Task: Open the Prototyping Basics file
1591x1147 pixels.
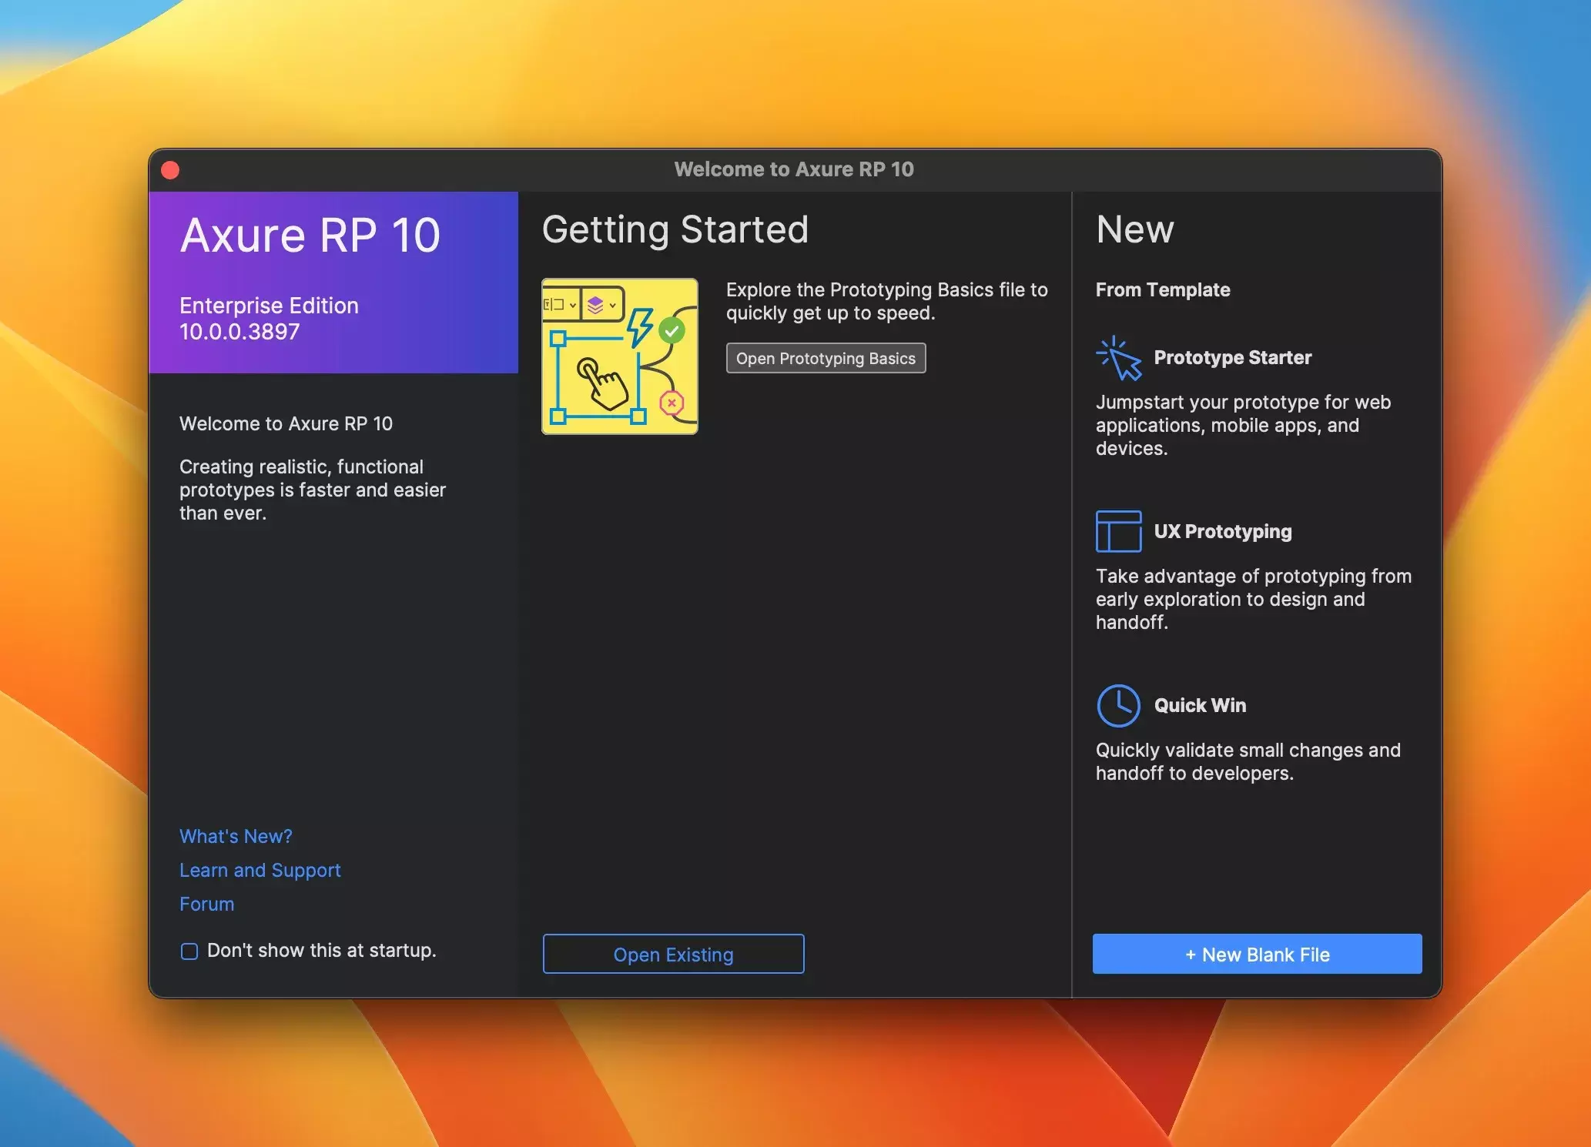Action: pos(826,358)
